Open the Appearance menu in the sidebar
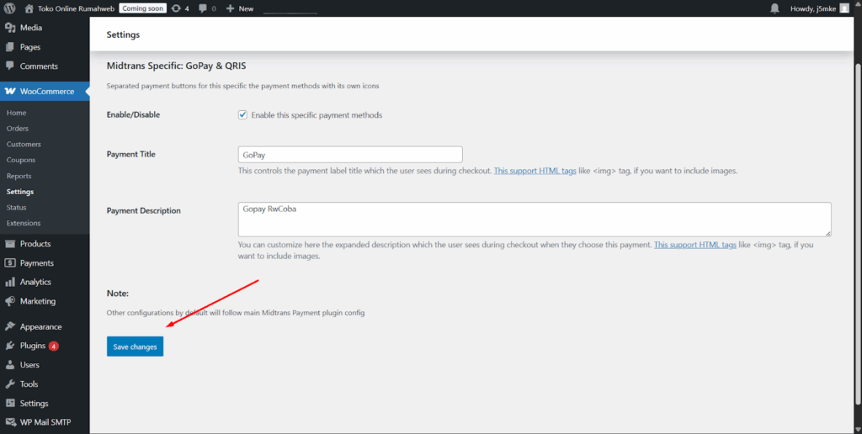The width and height of the screenshot is (862, 434). (40, 326)
